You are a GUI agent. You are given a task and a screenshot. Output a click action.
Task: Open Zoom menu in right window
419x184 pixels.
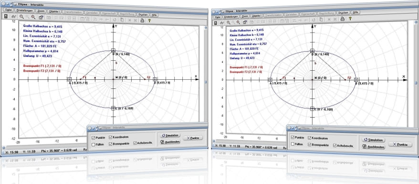pos(245,16)
